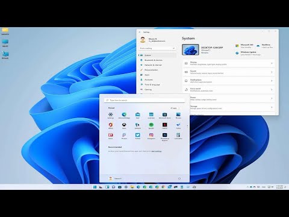The width and height of the screenshot is (289, 217).
Task: Select Accounts in Settings sidebar
Action: coord(157,80)
